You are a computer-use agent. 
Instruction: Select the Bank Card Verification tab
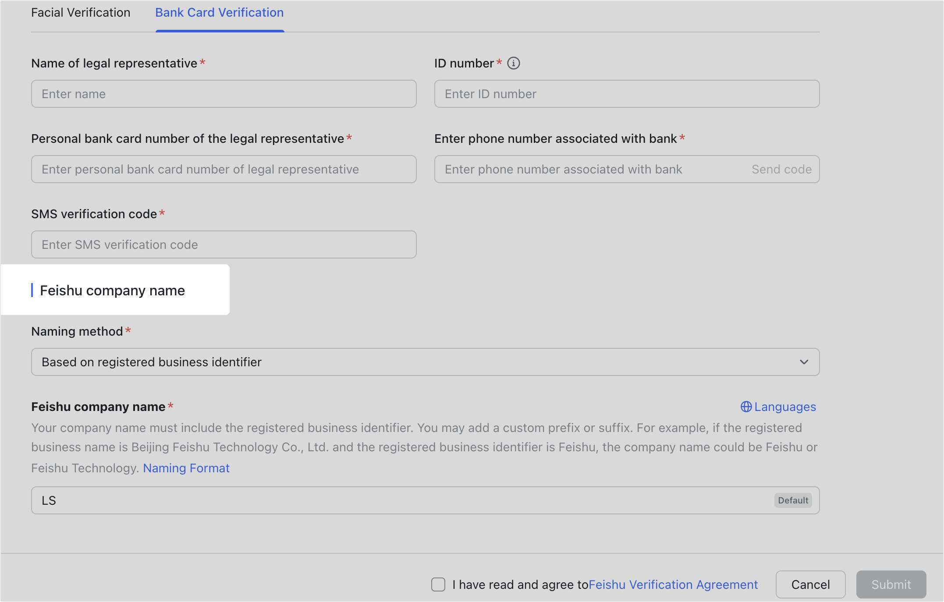pyautogui.click(x=219, y=12)
